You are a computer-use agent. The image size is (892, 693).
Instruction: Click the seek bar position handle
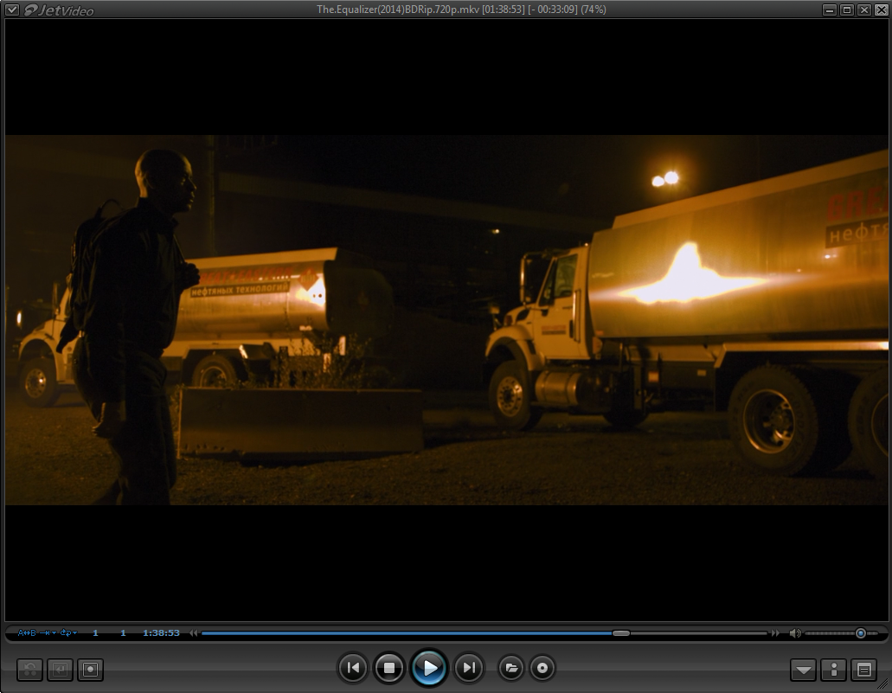pos(621,633)
